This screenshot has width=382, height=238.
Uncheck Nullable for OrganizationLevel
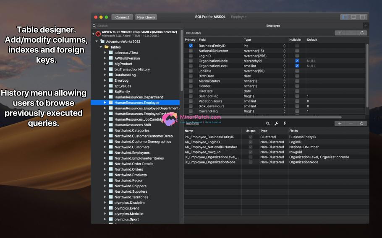pos(297,66)
